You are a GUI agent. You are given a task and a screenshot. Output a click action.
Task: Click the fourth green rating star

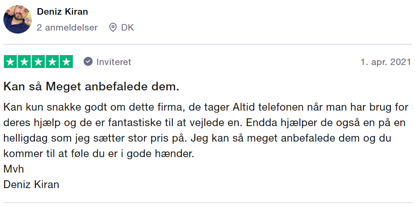tap(52, 62)
